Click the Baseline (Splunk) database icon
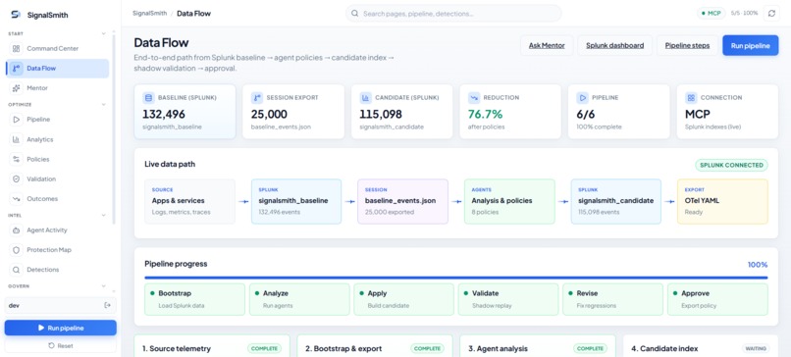Viewport: 791px width, 357px height. (148, 97)
